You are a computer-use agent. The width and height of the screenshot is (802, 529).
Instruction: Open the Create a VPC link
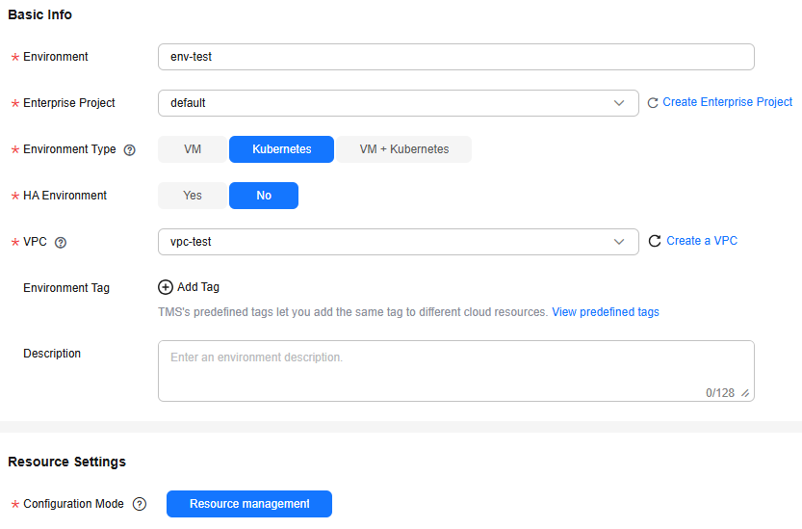click(702, 241)
